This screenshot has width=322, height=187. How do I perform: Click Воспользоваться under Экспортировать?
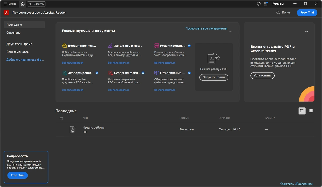coord(72,90)
